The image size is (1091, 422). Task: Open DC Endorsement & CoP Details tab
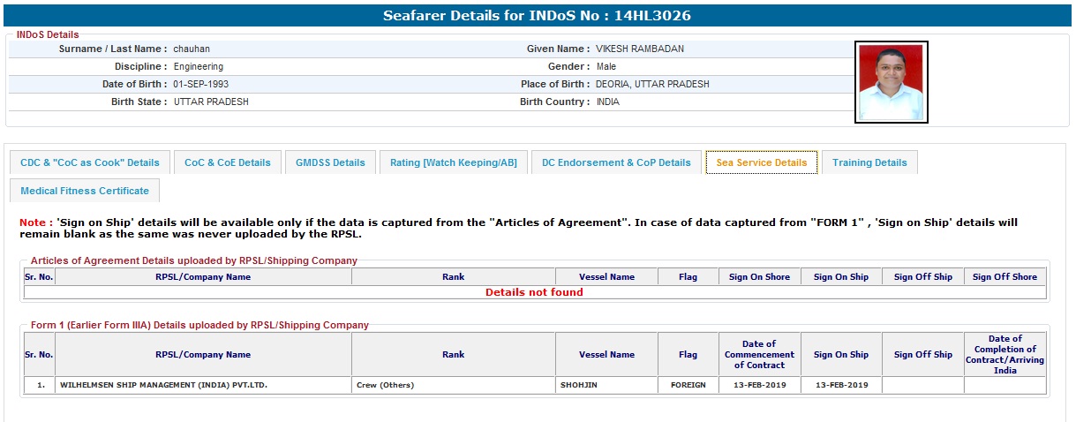[x=616, y=162]
